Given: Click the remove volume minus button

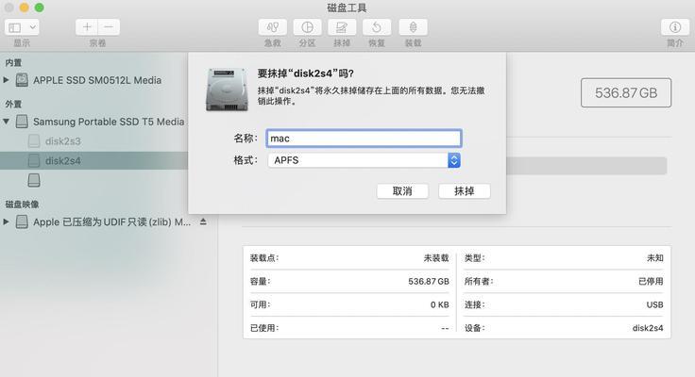Looking at the screenshot, I should [x=109, y=27].
